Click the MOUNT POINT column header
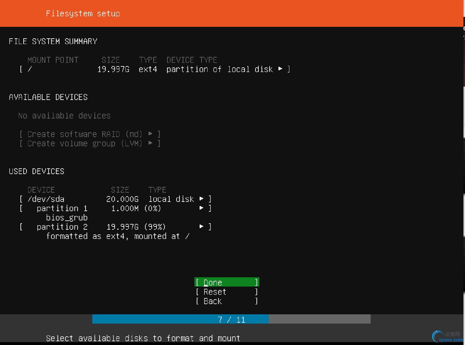This screenshot has width=465, height=345. [x=53, y=60]
